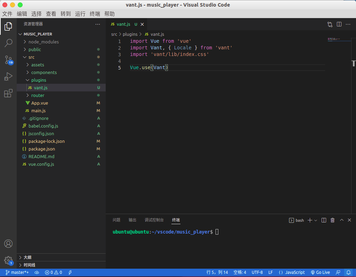
Task: Collapse the MUSIC_PLAYER root folder
Action: [61, 34]
